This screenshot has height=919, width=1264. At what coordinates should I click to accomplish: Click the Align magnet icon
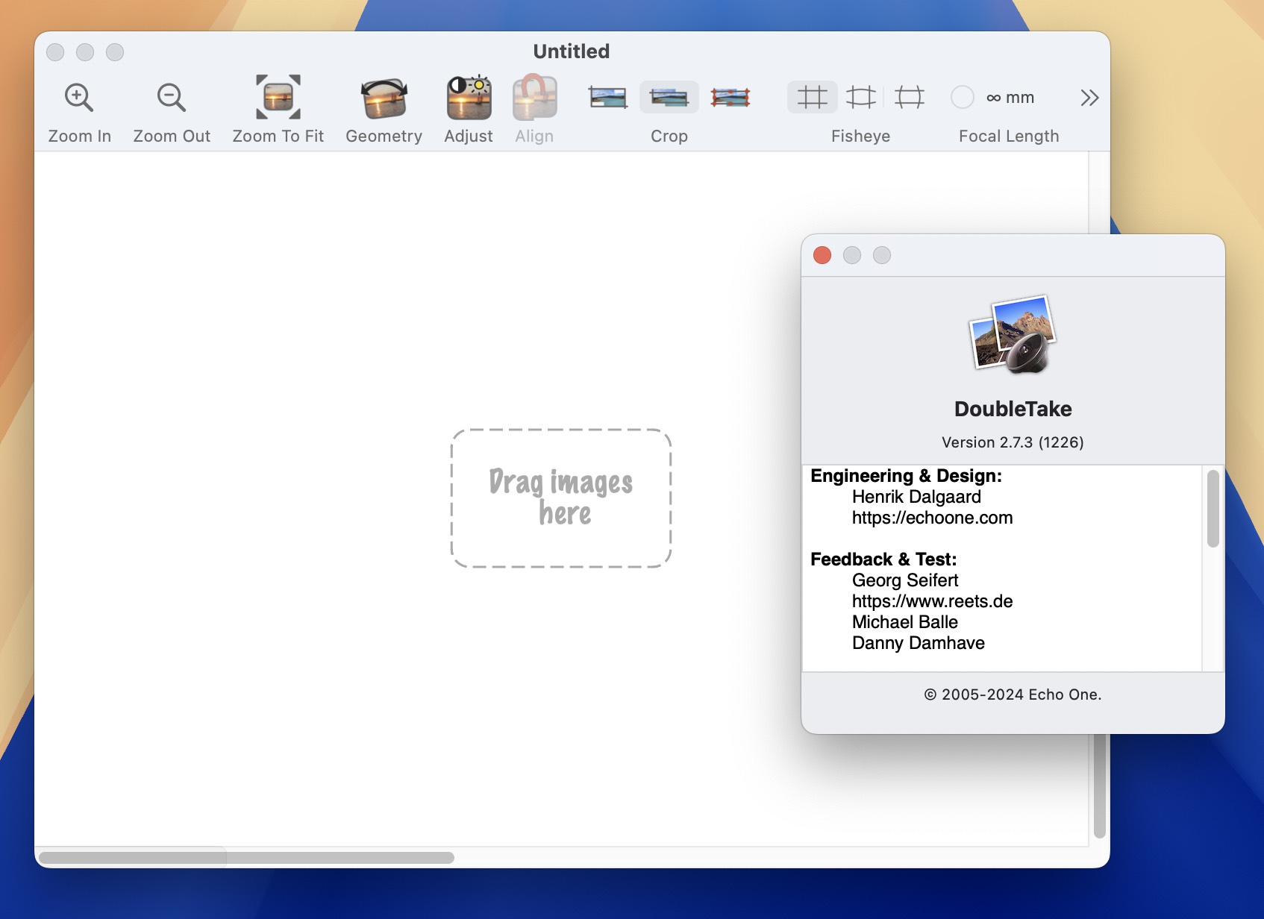pyautogui.click(x=534, y=98)
